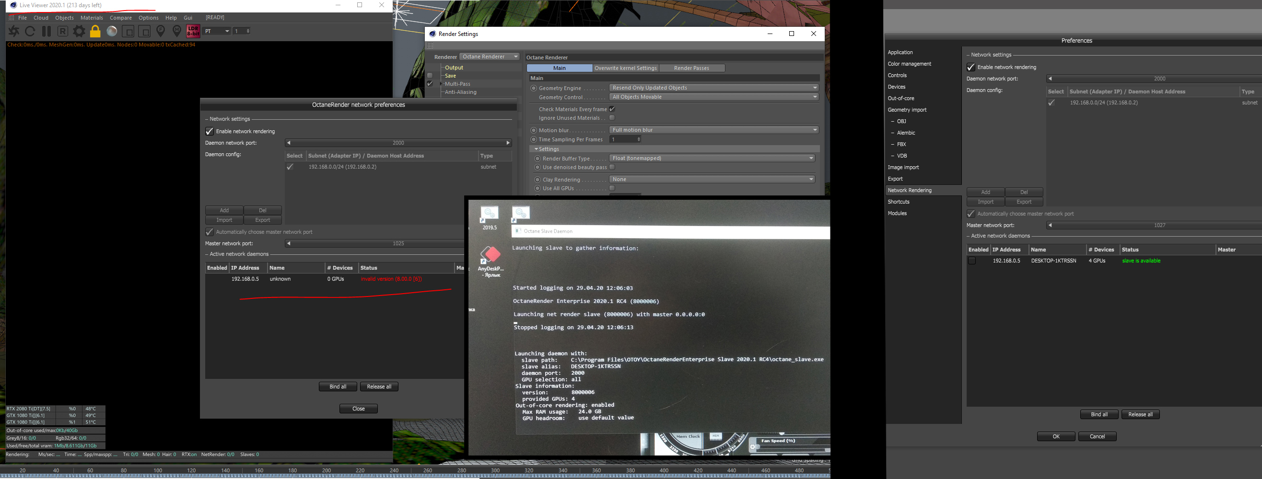The image size is (1262, 479).
Task: Activate the pick material pin icon (M)
Action: [177, 31]
